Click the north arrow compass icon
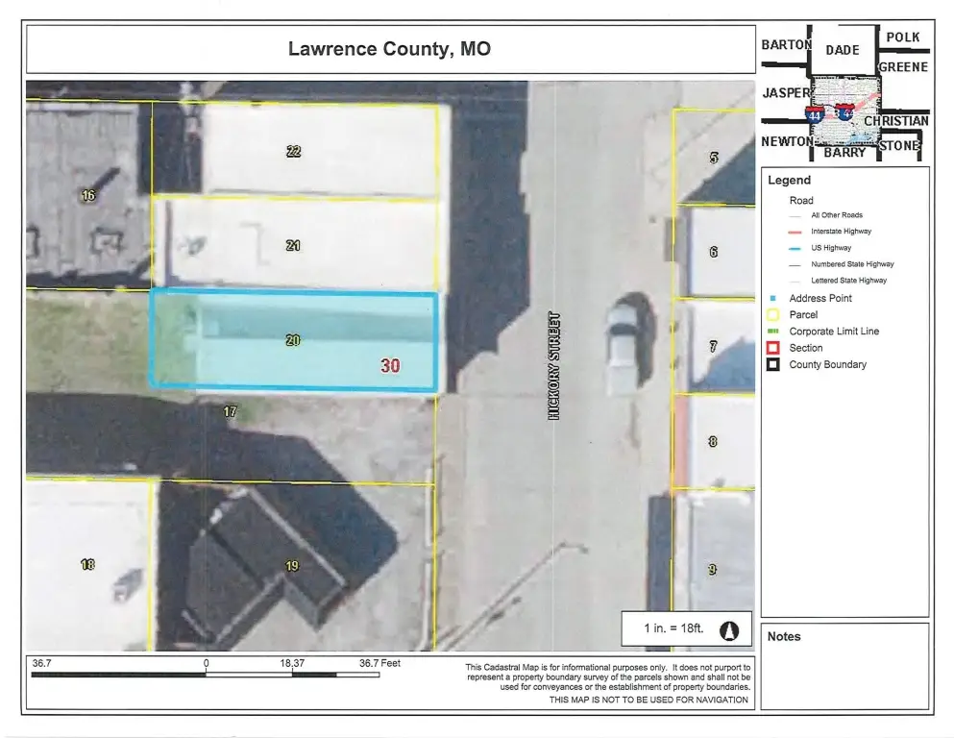Screen dimensions: 954x738 coord(729,631)
